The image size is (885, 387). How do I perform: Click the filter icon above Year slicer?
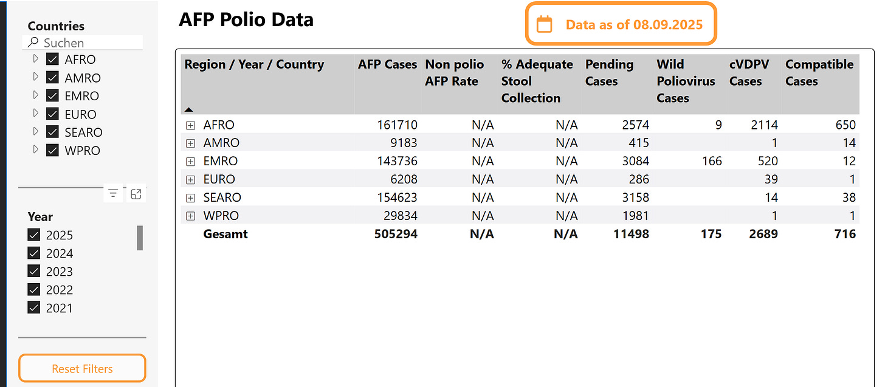pos(113,194)
